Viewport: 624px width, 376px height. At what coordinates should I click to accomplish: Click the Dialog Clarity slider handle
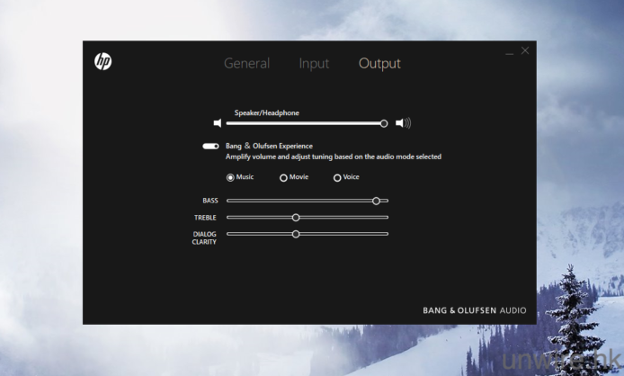tap(296, 234)
